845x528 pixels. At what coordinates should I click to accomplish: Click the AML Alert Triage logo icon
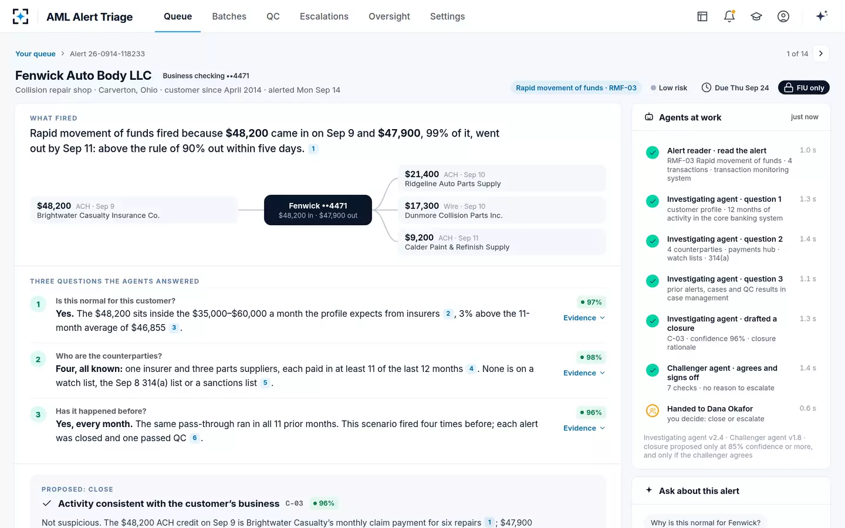tap(21, 16)
